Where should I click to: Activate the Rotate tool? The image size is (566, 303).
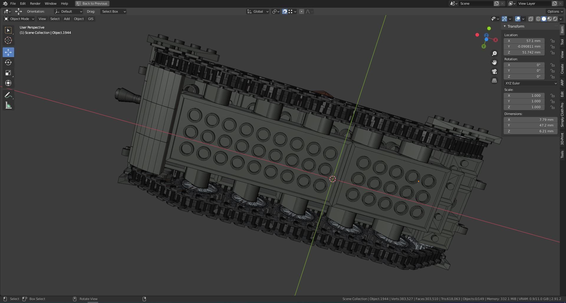pyautogui.click(x=8, y=62)
